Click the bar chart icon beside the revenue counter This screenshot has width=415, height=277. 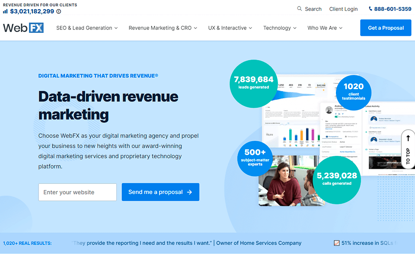pyautogui.click(x=5, y=11)
